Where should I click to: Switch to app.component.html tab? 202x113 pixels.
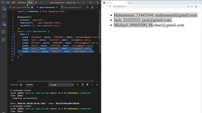[x=21, y=7]
